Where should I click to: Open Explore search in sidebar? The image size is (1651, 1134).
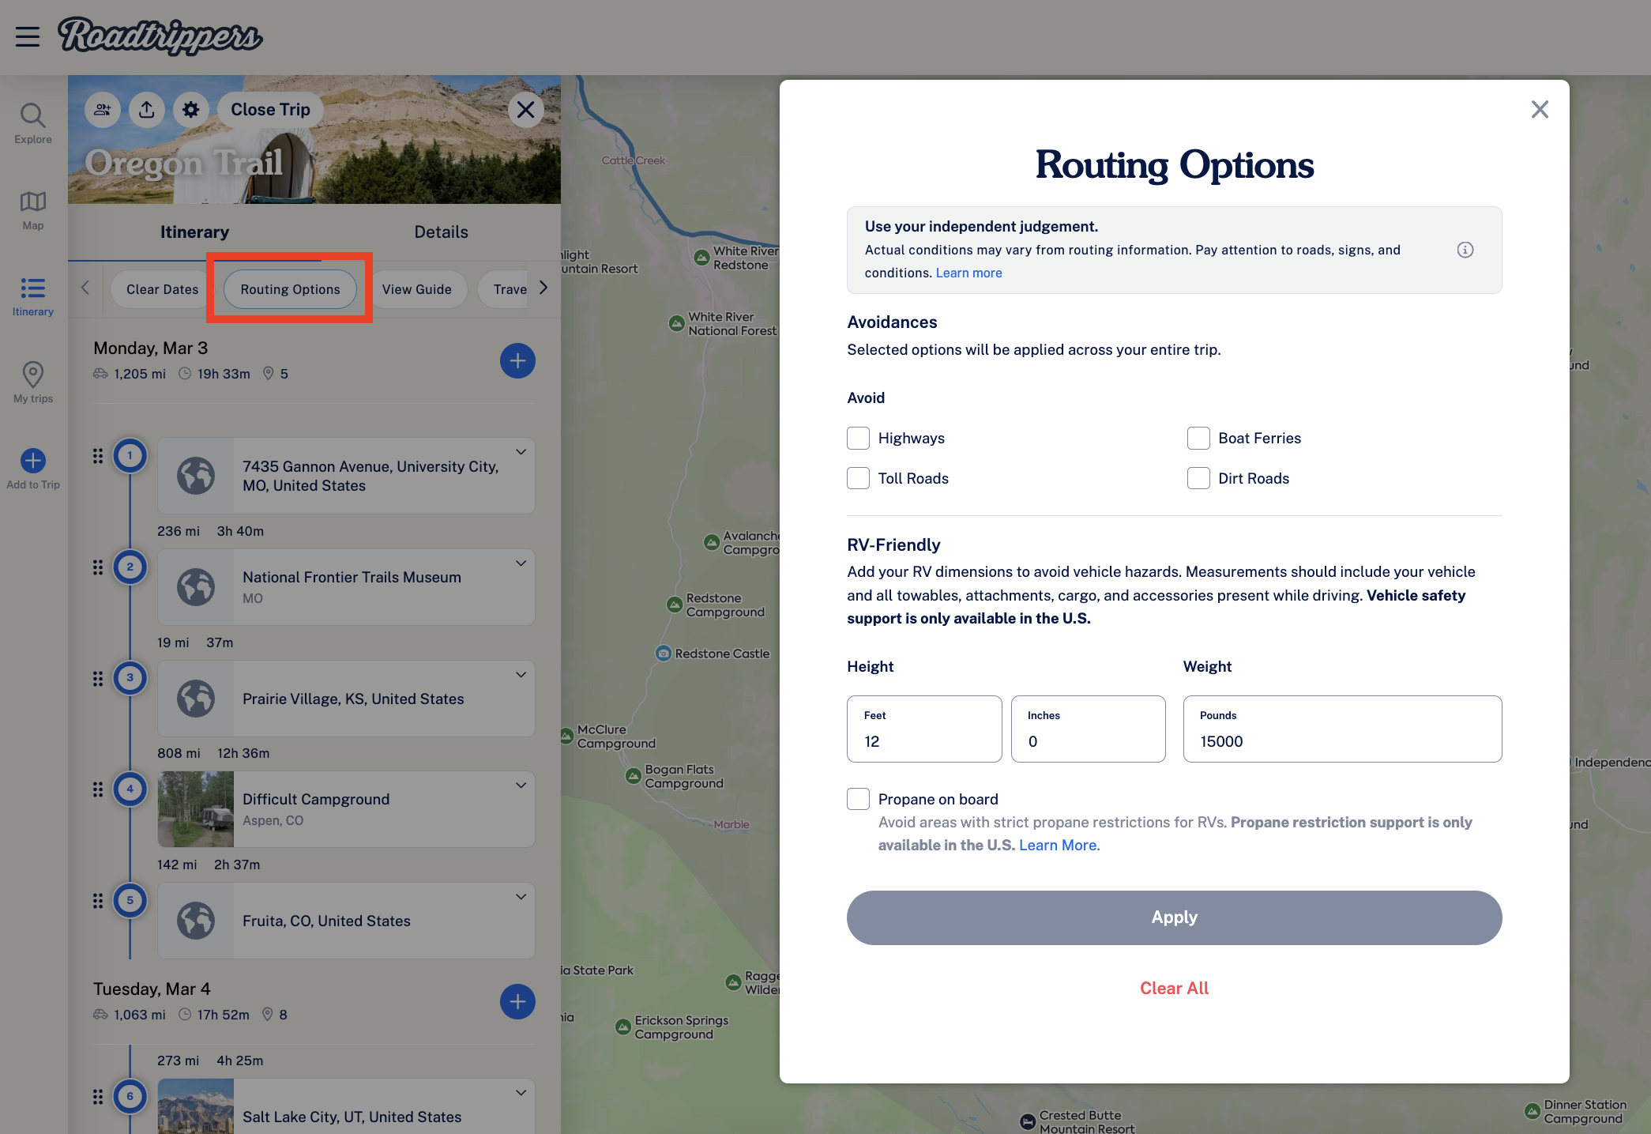(33, 123)
